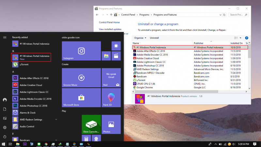Click the help icon in Programs and Features
The width and height of the screenshot is (261, 147).
[x=247, y=38]
